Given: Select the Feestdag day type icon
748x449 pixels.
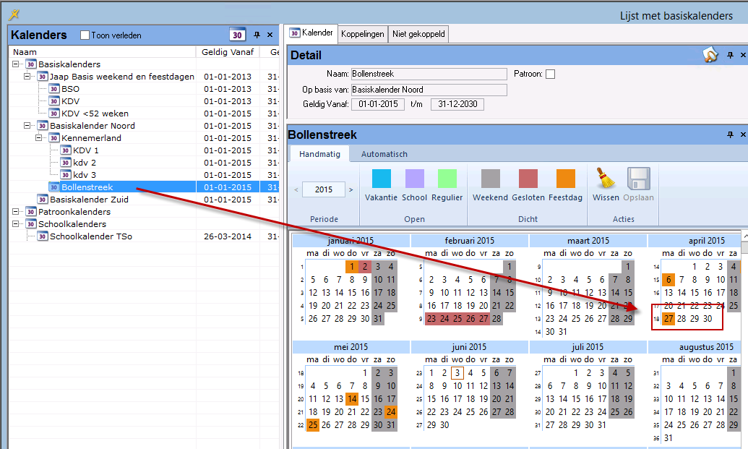Looking at the screenshot, I should coord(565,179).
